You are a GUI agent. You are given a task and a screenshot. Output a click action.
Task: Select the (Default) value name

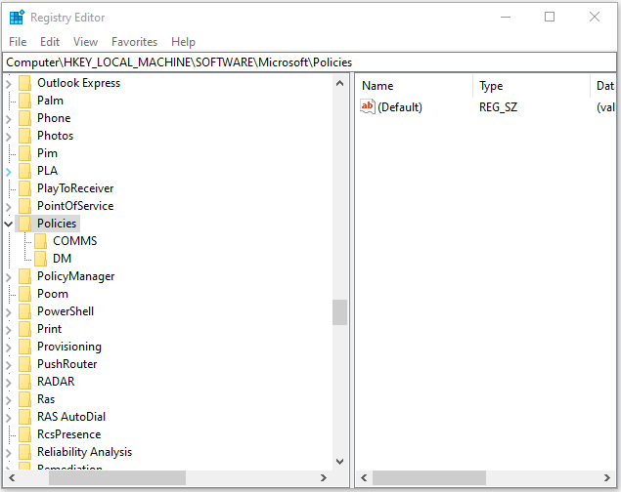[x=400, y=107]
